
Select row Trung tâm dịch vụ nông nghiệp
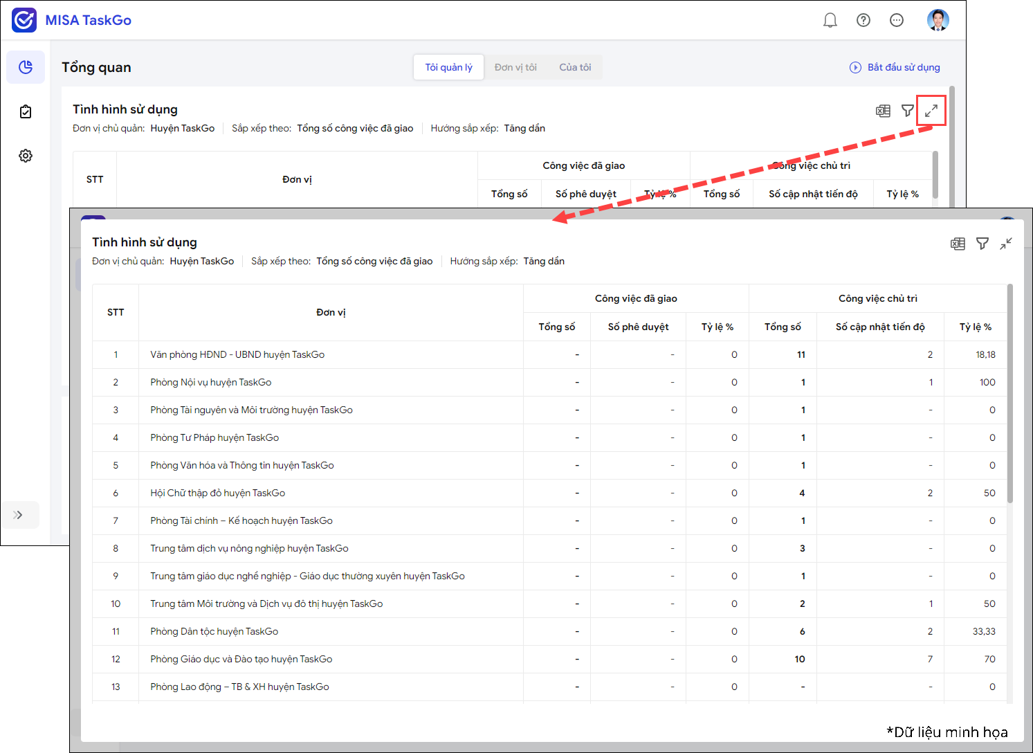(x=549, y=548)
